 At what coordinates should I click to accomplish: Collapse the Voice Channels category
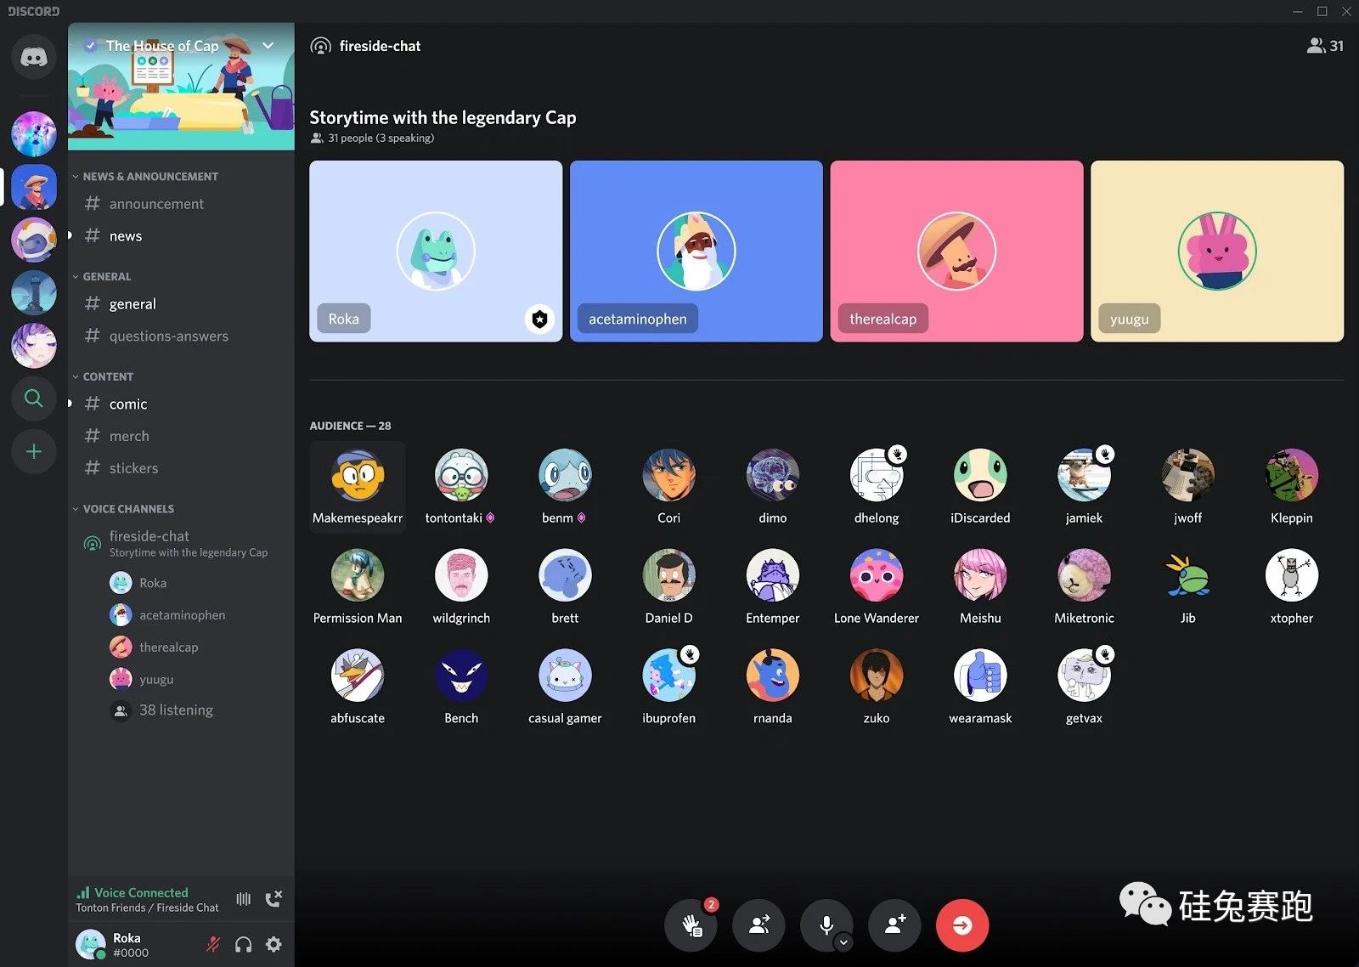coord(127,509)
